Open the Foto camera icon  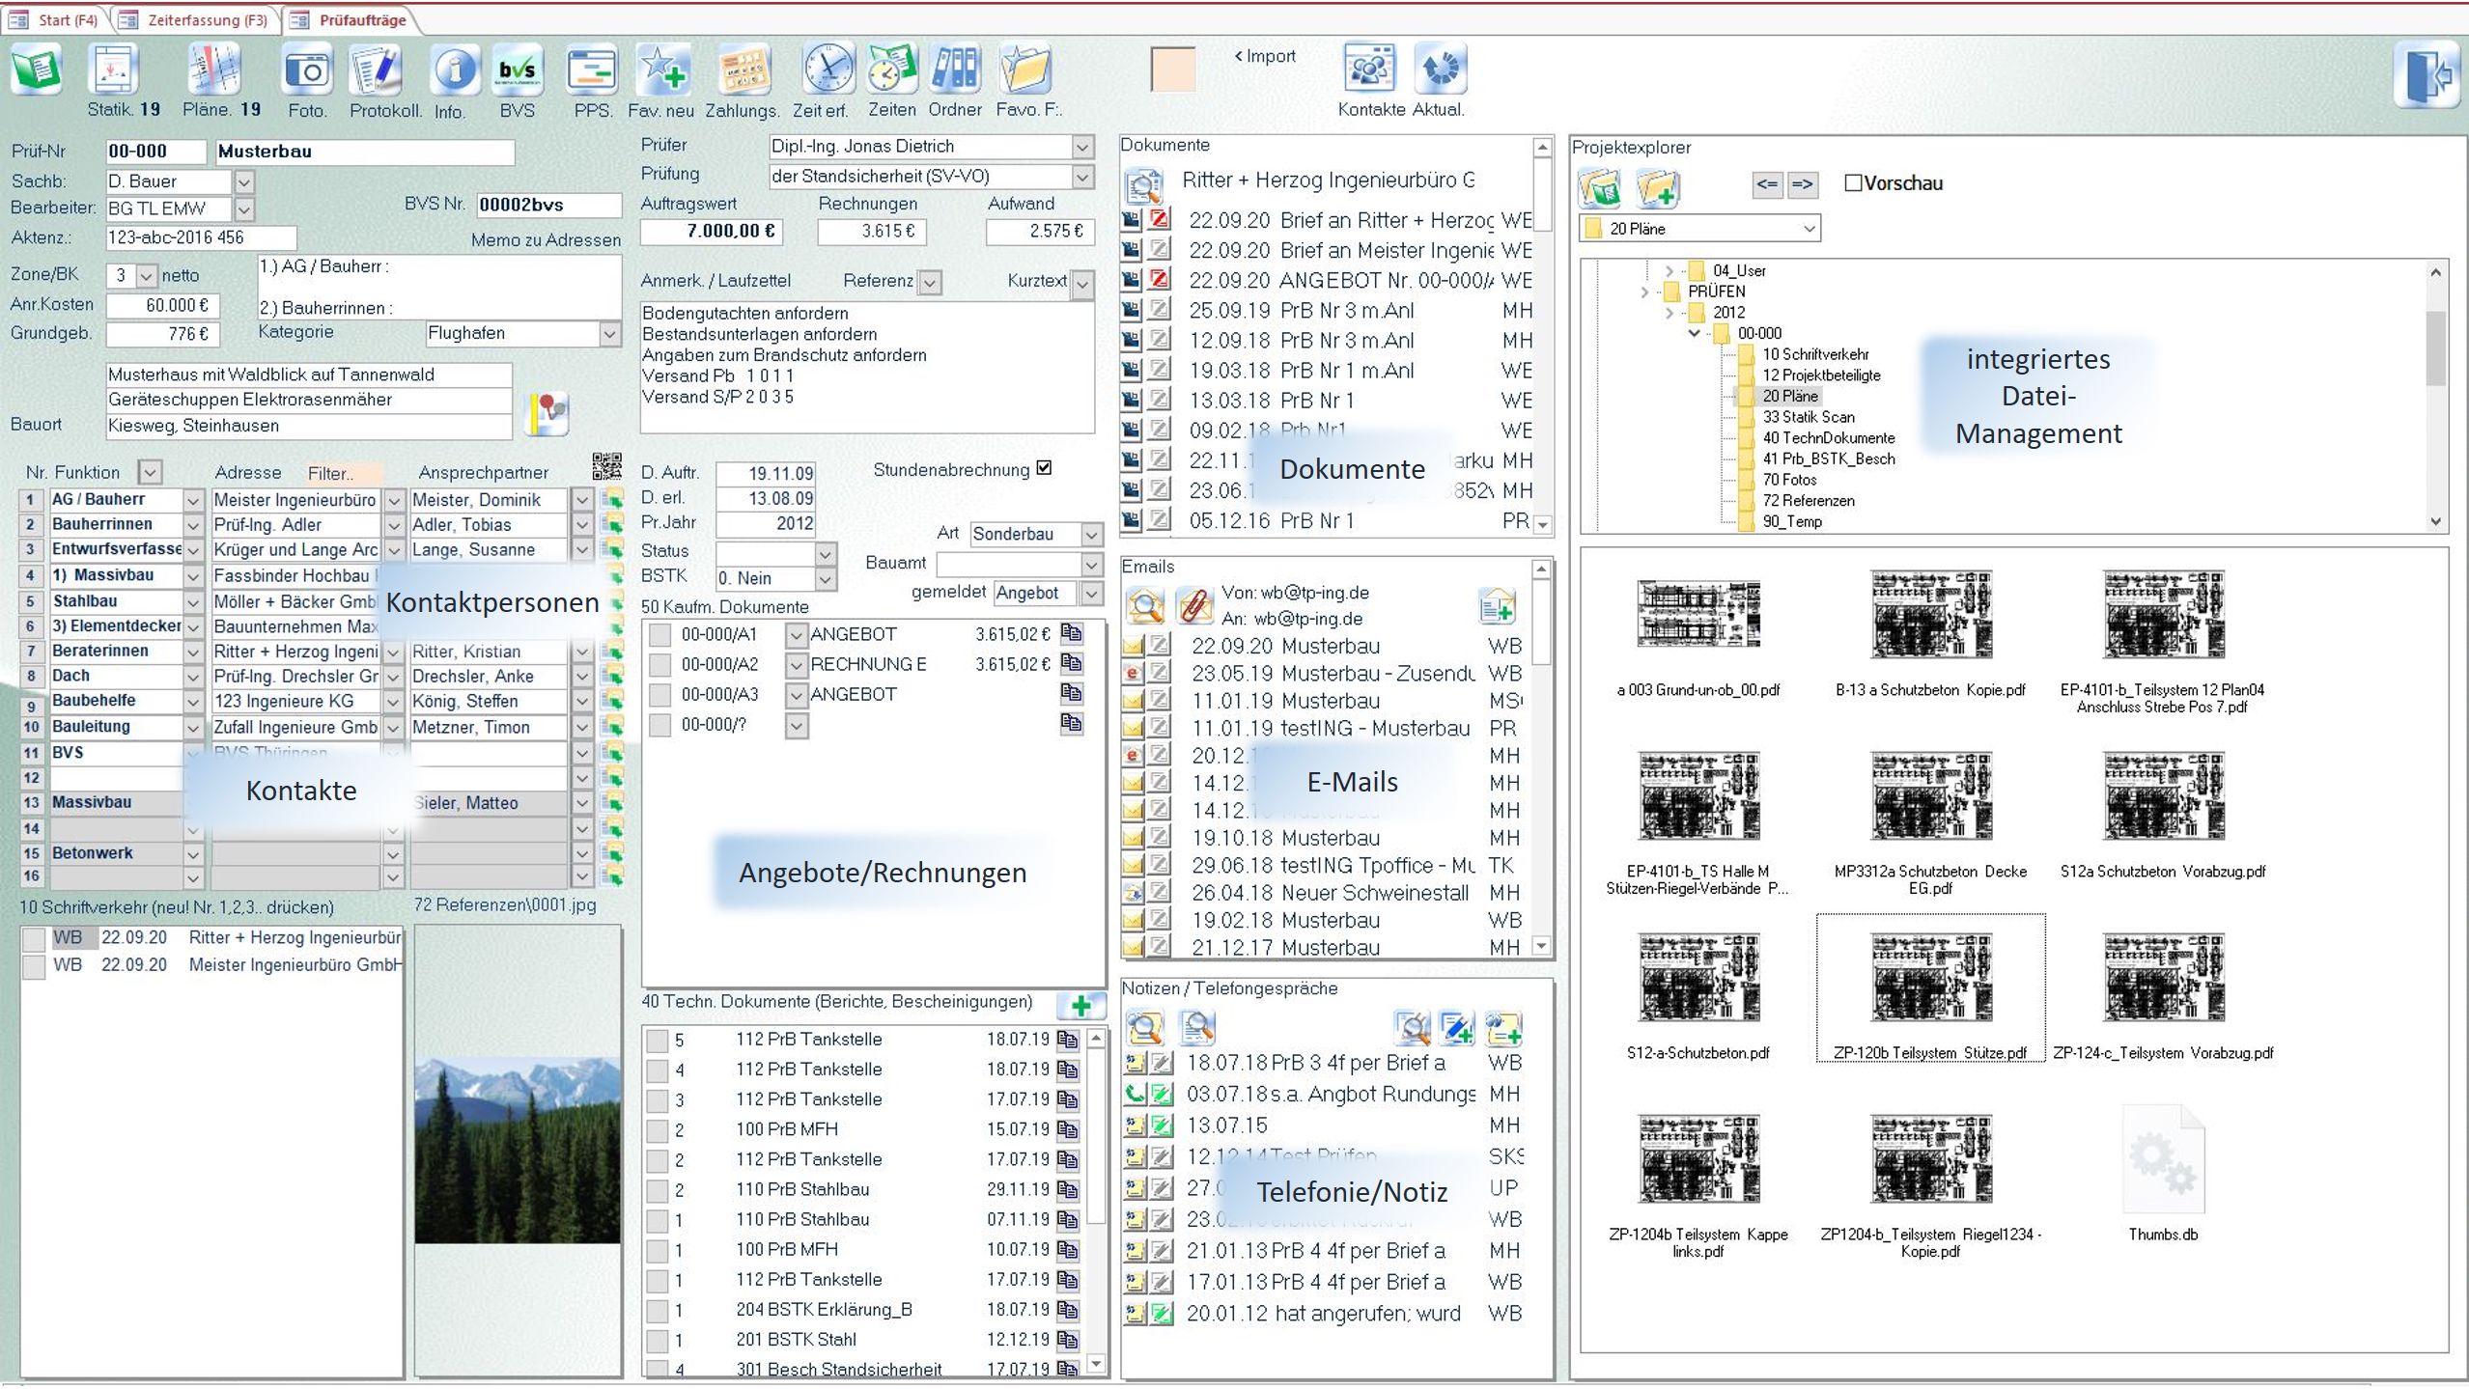coord(307,71)
